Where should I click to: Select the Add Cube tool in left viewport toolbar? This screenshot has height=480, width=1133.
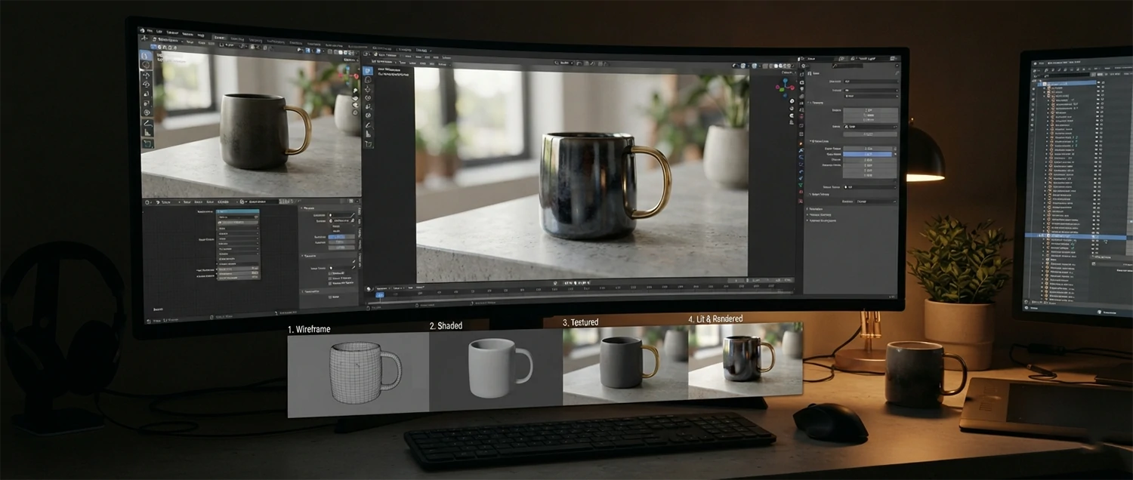pos(147,143)
